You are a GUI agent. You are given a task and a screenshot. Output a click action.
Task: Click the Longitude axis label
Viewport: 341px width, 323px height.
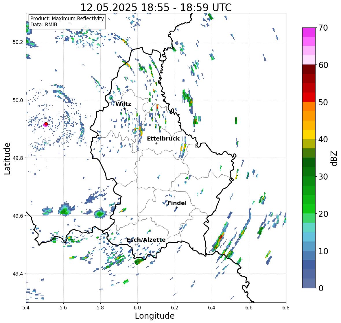155,315
